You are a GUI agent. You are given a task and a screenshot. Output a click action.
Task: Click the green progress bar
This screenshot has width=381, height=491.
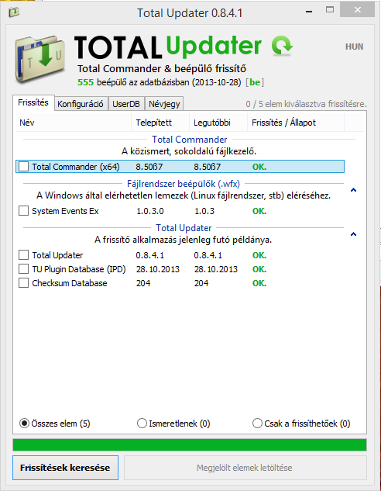tap(190, 444)
